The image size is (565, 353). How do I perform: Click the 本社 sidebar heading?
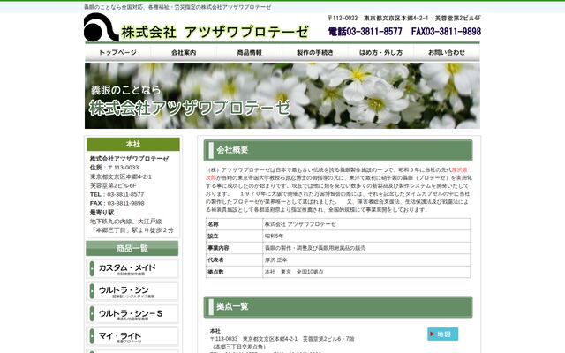(x=133, y=144)
